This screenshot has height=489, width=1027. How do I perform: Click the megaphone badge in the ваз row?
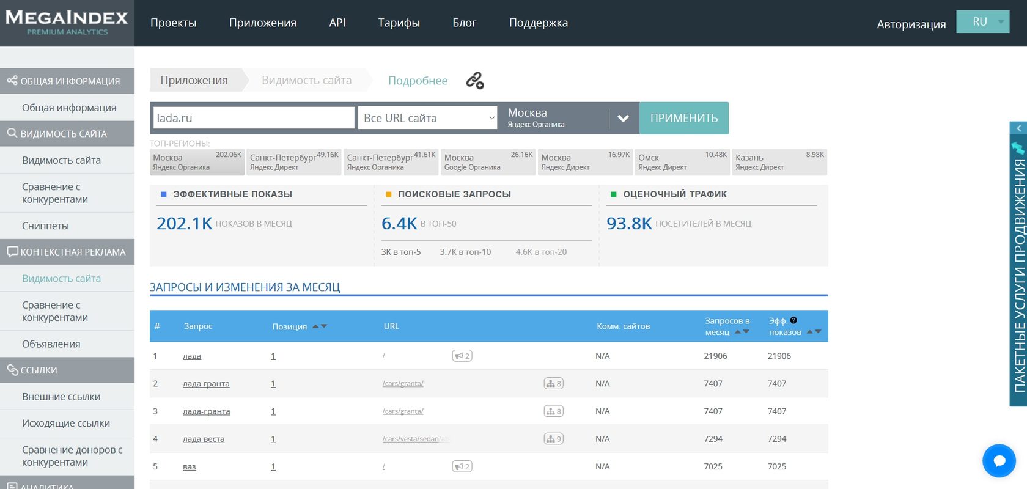click(x=462, y=466)
